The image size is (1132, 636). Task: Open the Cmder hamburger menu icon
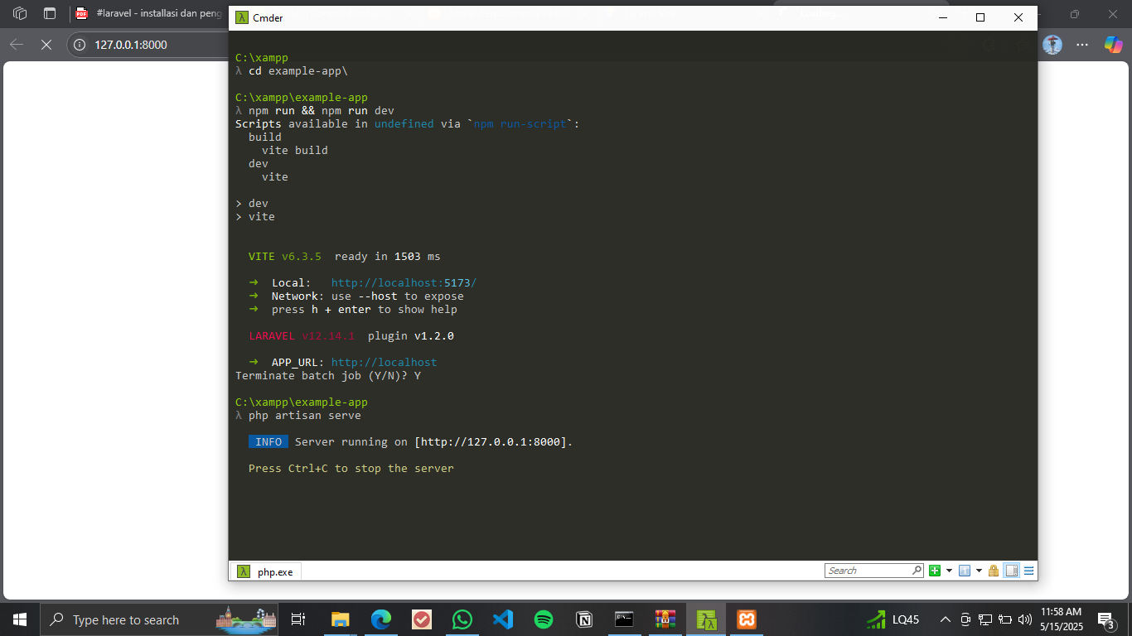[1028, 570]
